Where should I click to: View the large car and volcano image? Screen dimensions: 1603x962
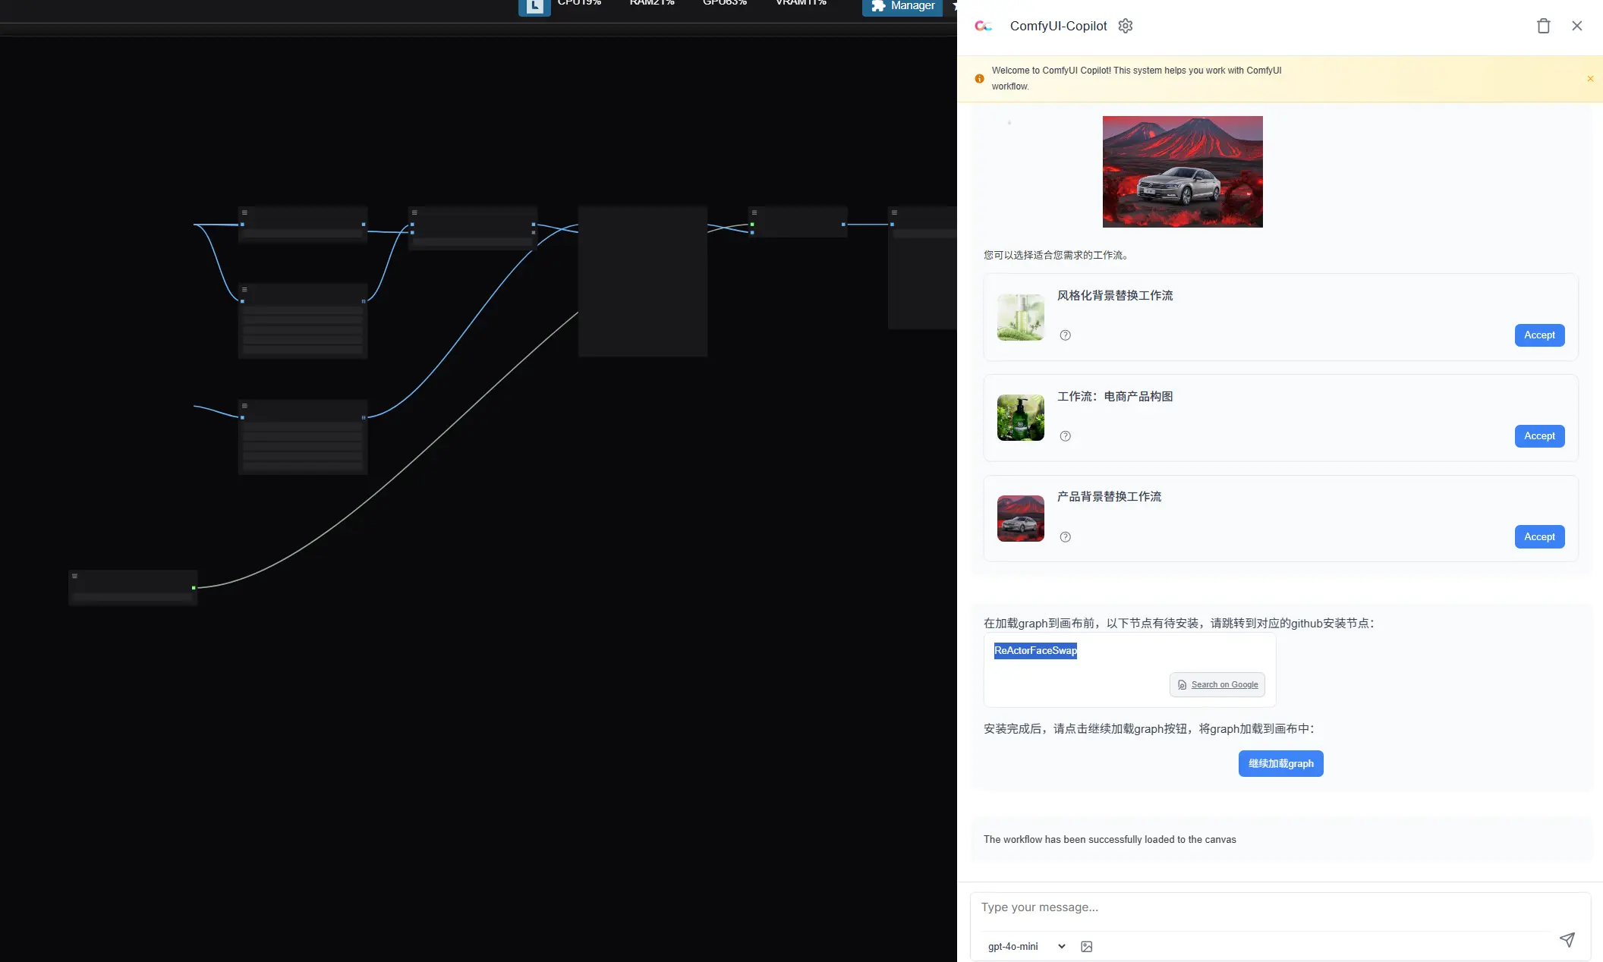pyautogui.click(x=1183, y=171)
